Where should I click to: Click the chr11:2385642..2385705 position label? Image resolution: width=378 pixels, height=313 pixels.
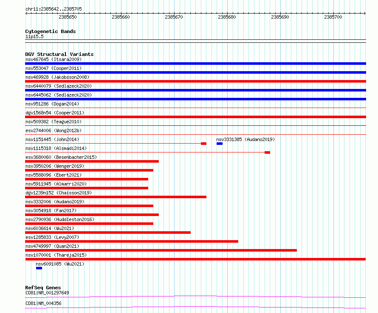click(54, 9)
